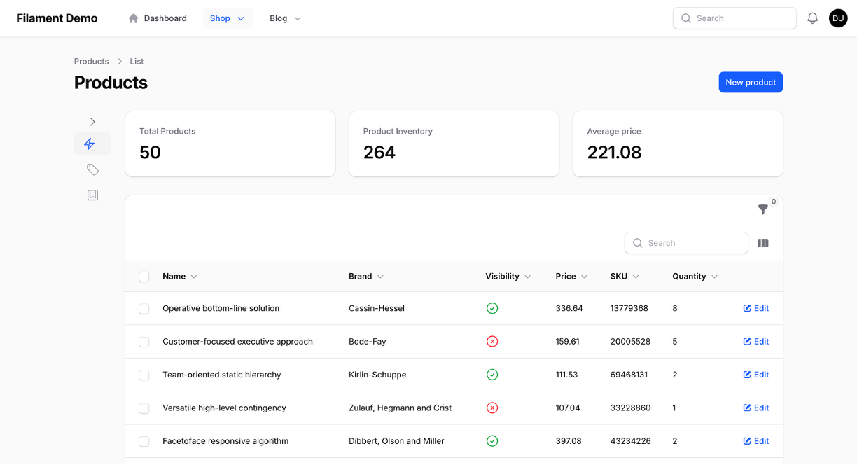Click the column visibility toggle icon
Viewport: 857px width, 465px height.
tap(762, 242)
